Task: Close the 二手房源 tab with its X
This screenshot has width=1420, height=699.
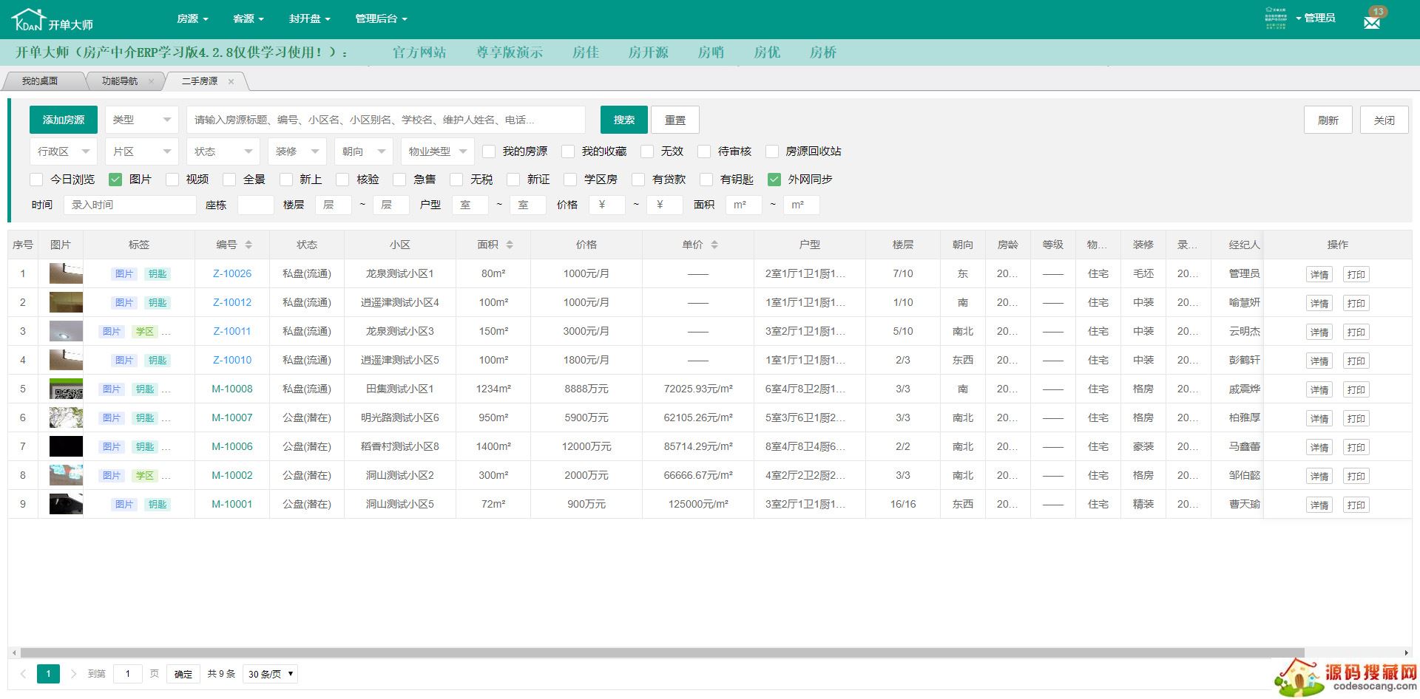Action: [x=231, y=82]
